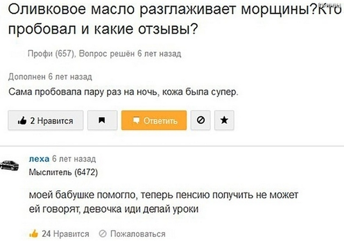Click the 6 лет назад timestamp beside леха
This screenshot has width=344, height=241.
pyautogui.click(x=74, y=159)
